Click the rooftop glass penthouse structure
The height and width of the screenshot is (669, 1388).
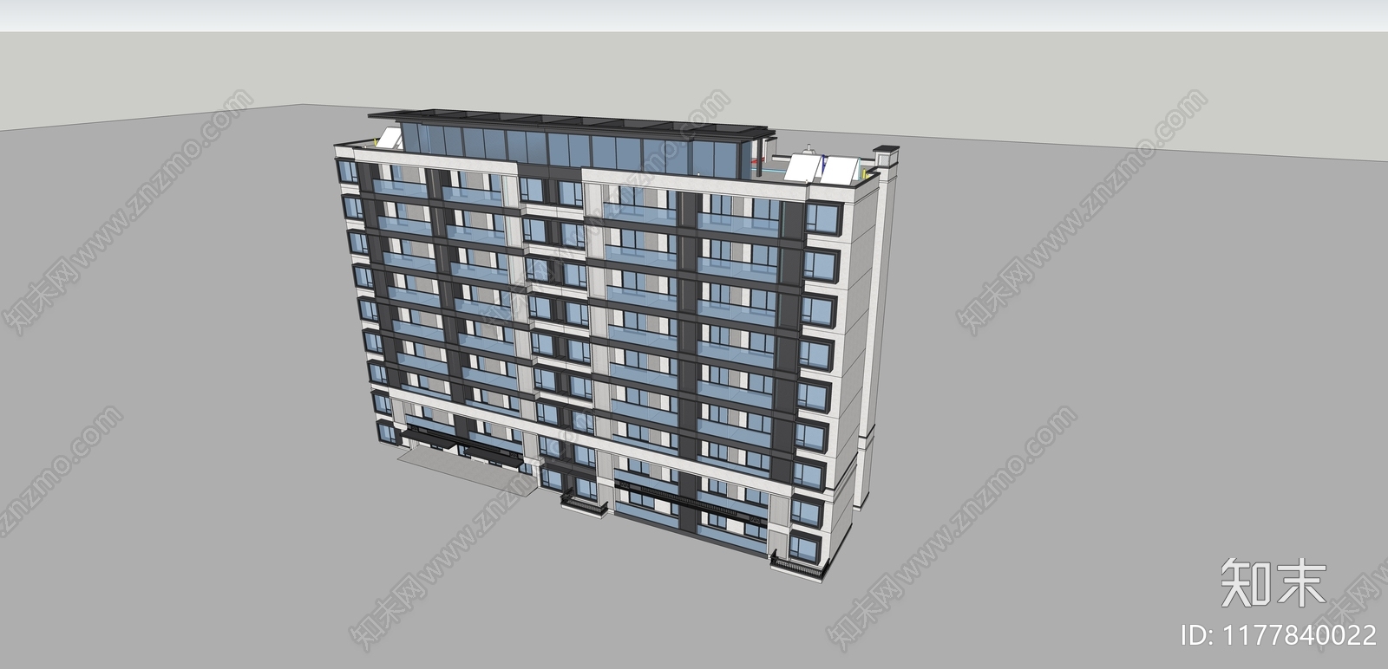[573, 143]
